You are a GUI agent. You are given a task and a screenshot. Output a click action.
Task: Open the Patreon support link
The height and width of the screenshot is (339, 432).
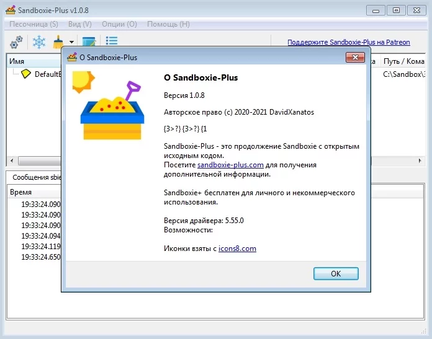click(x=349, y=42)
